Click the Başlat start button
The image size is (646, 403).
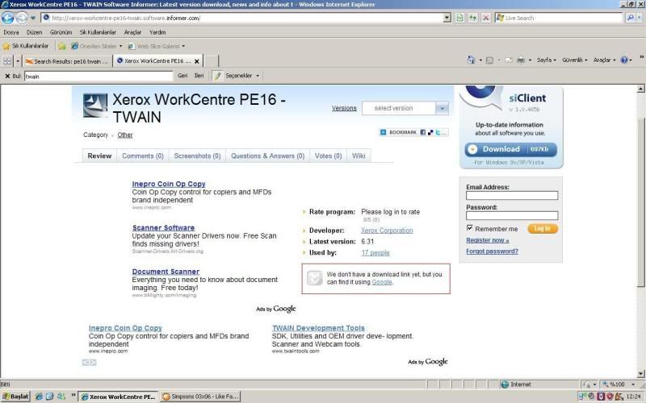point(15,397)
